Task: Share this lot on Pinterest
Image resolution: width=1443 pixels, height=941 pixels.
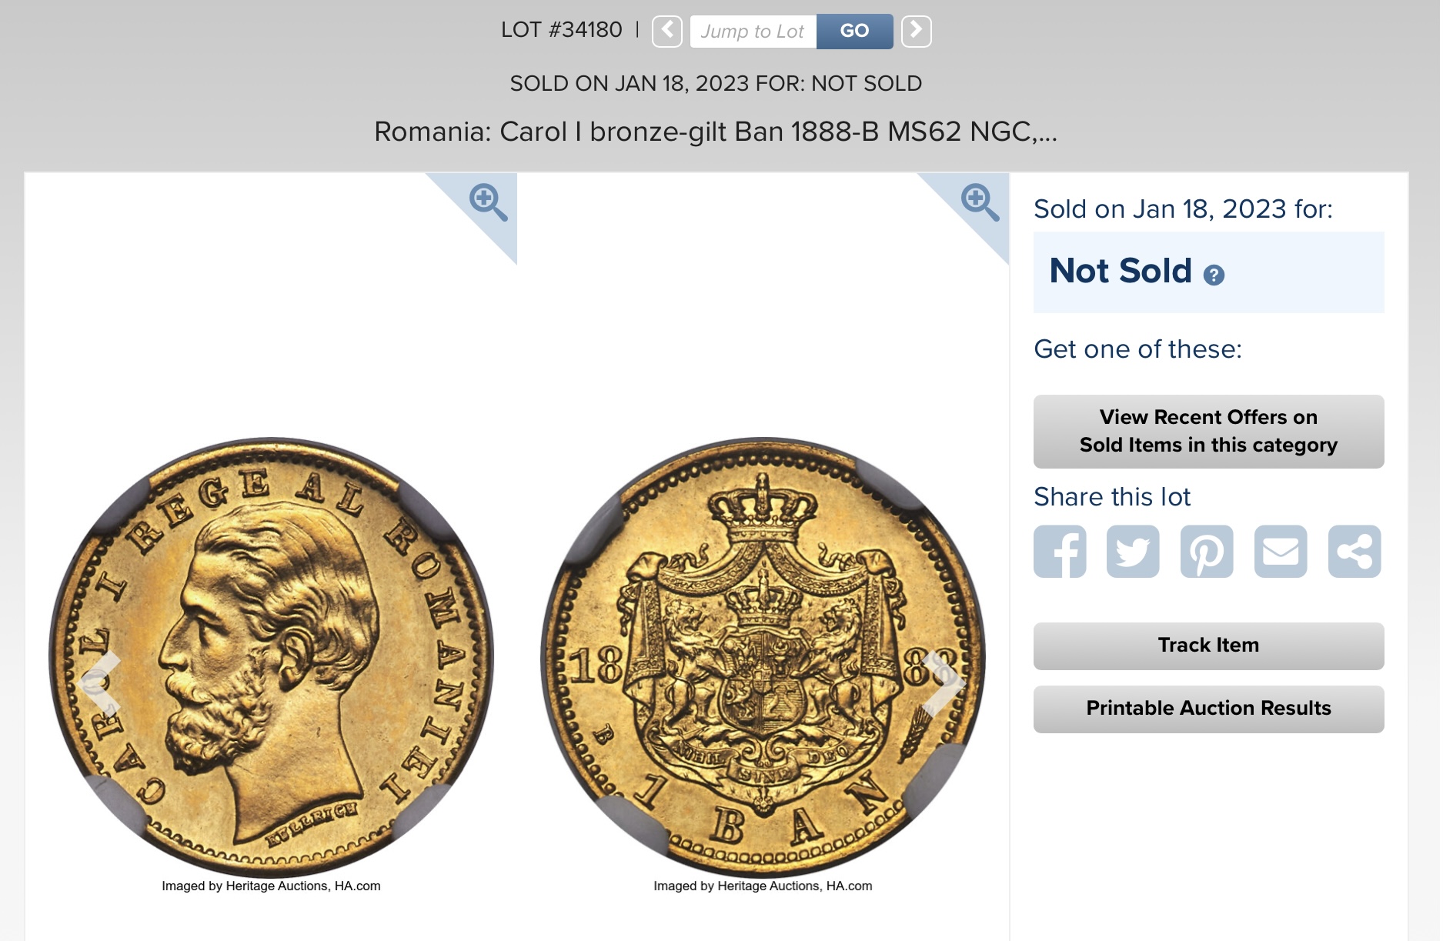Action: 1207,551
